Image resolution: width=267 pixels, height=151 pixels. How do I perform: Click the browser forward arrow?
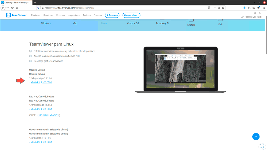coord(8,8)
